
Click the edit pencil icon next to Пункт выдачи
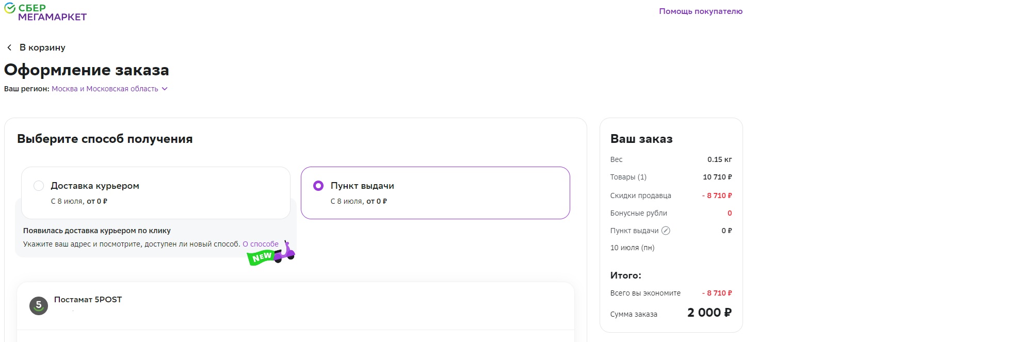point(666,231)
